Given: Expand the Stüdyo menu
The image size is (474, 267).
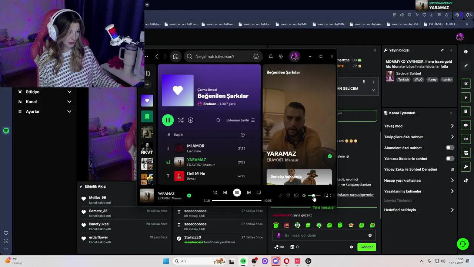Looking at the screenshot, I should point(44,92).
